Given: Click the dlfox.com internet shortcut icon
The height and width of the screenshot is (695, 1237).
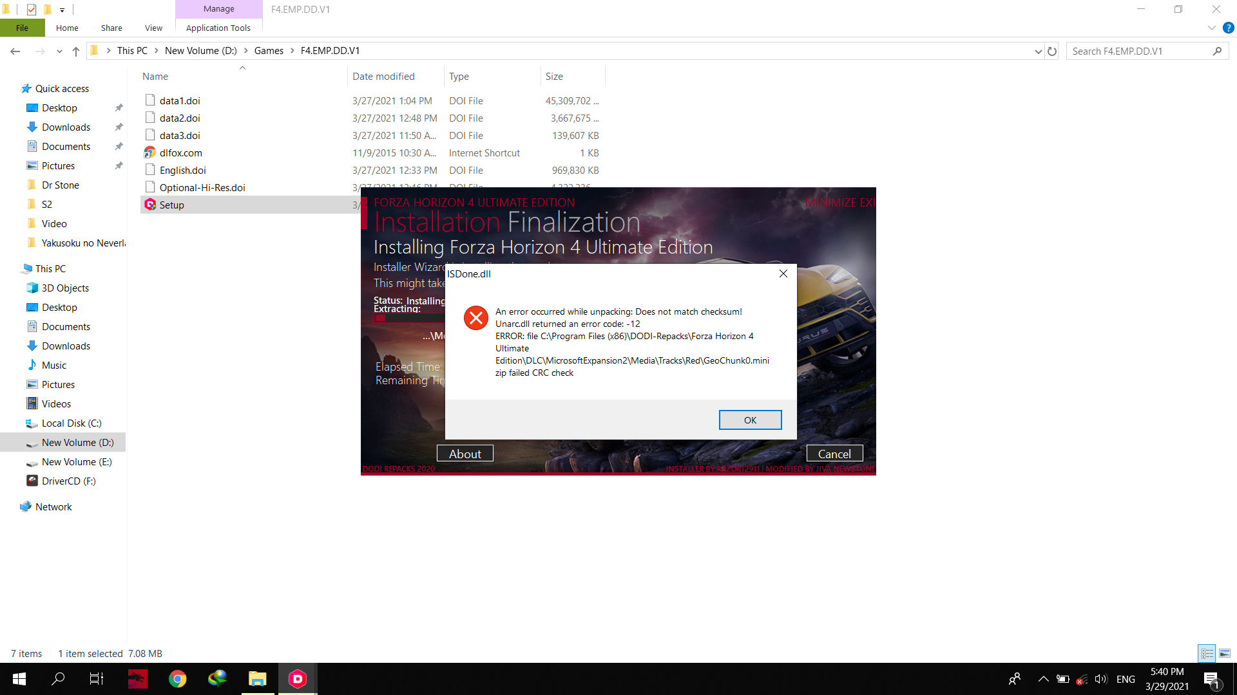Looking at the screenshot, I should 150,153.
